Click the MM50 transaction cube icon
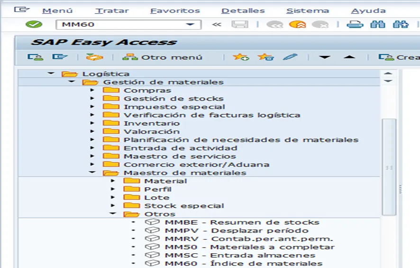 152,247
